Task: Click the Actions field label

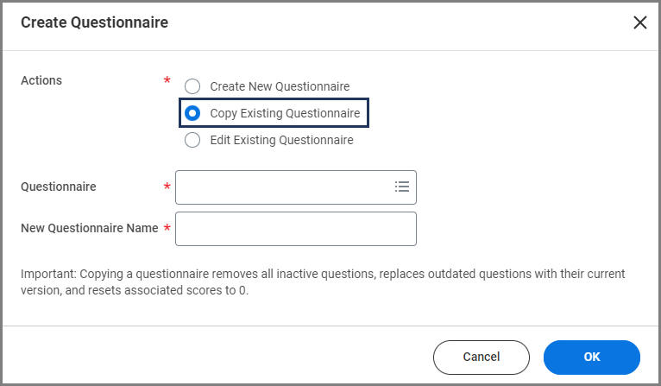Action: [x=41, y=80]
